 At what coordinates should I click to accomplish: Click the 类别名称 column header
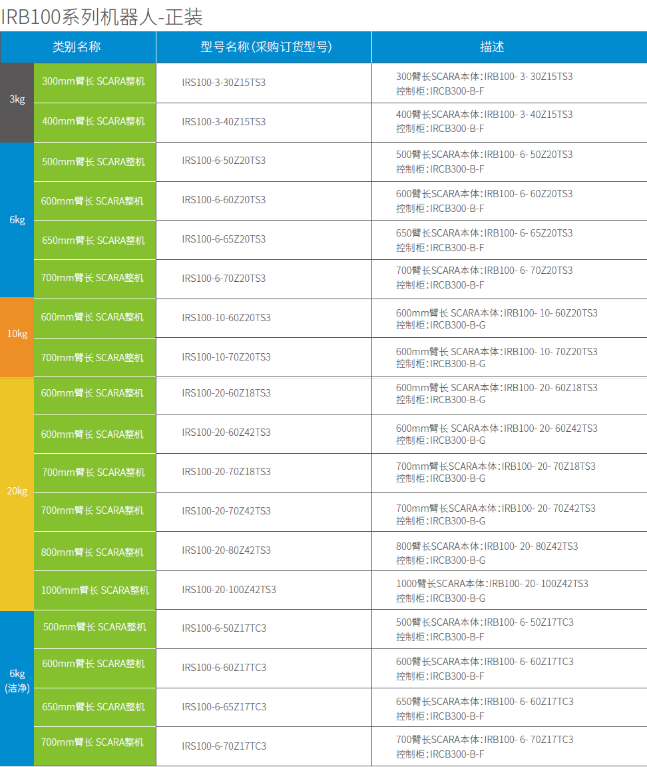[78, 47]
